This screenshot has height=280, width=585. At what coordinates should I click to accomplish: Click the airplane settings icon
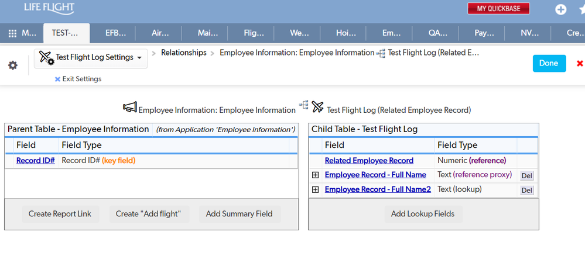click(x=47, y=58)
